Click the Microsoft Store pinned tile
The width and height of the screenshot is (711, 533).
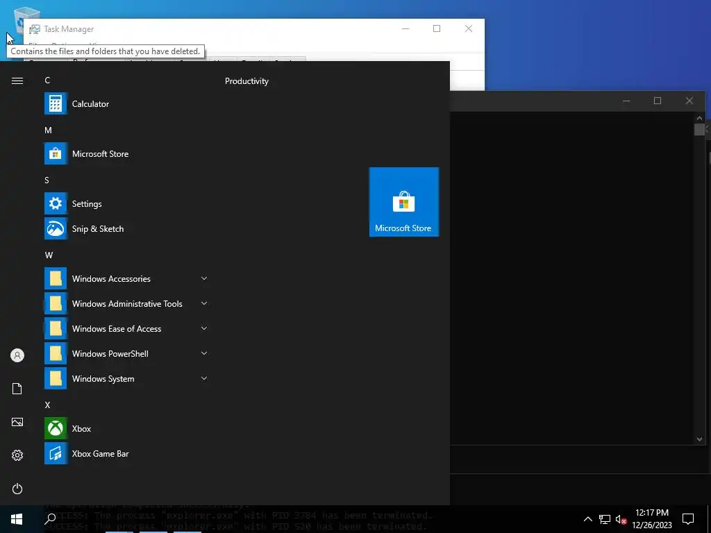coord(403,202)
